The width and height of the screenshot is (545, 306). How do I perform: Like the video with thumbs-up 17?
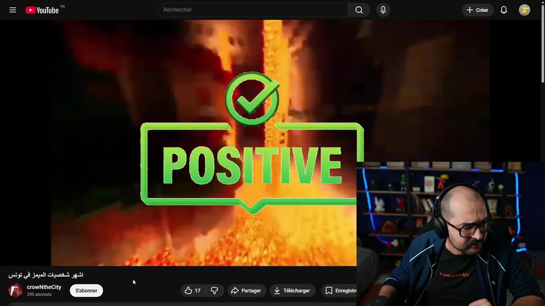[193, 291]
